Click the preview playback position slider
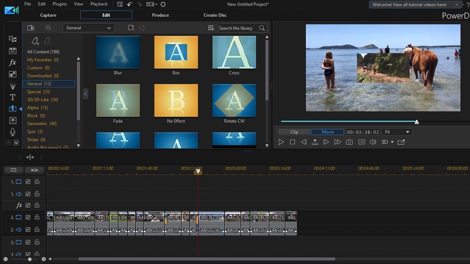This screenshot has height=264, width=470. 416,122
